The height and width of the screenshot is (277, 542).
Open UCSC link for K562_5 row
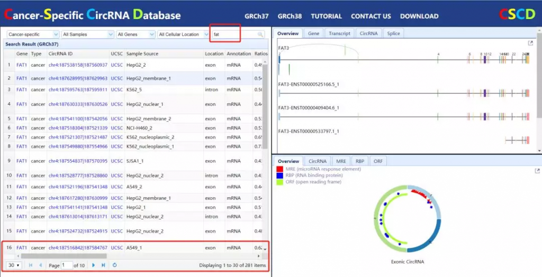pyautogui.click(x=117, y=89)
